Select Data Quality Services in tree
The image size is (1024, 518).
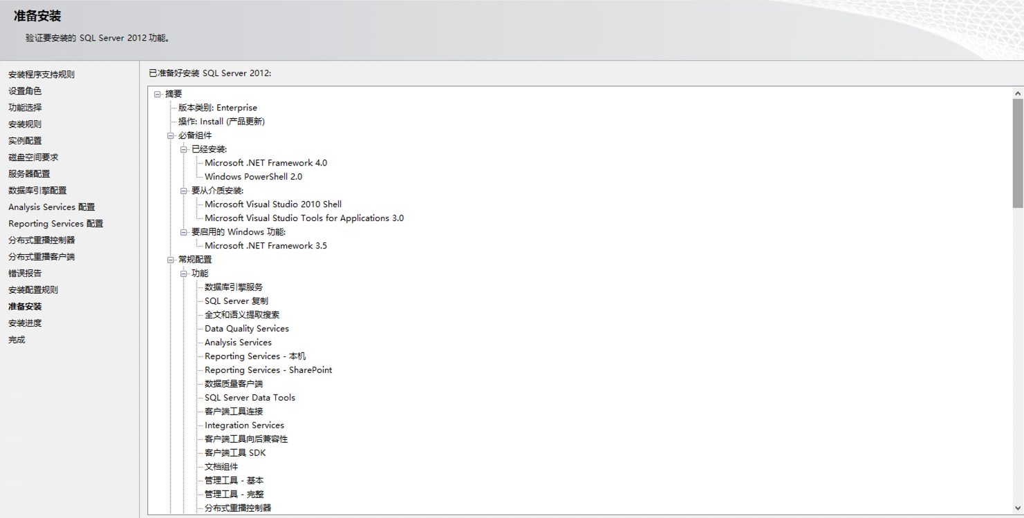click(x=247, y=329)
